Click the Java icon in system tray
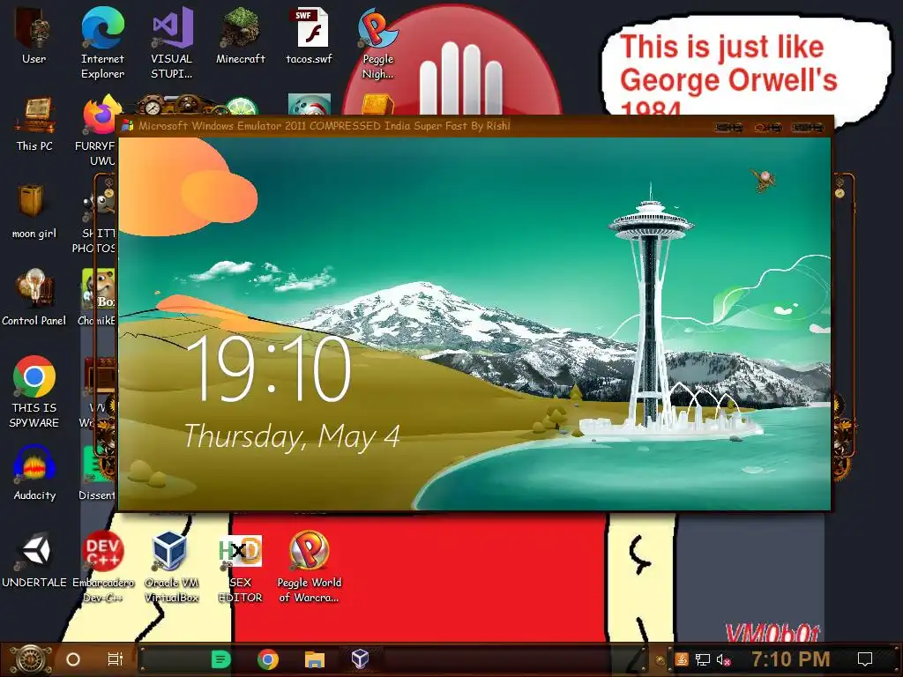The width and height of the screenshot is (903, 677). pyautogui.click(x=682, y=659)
